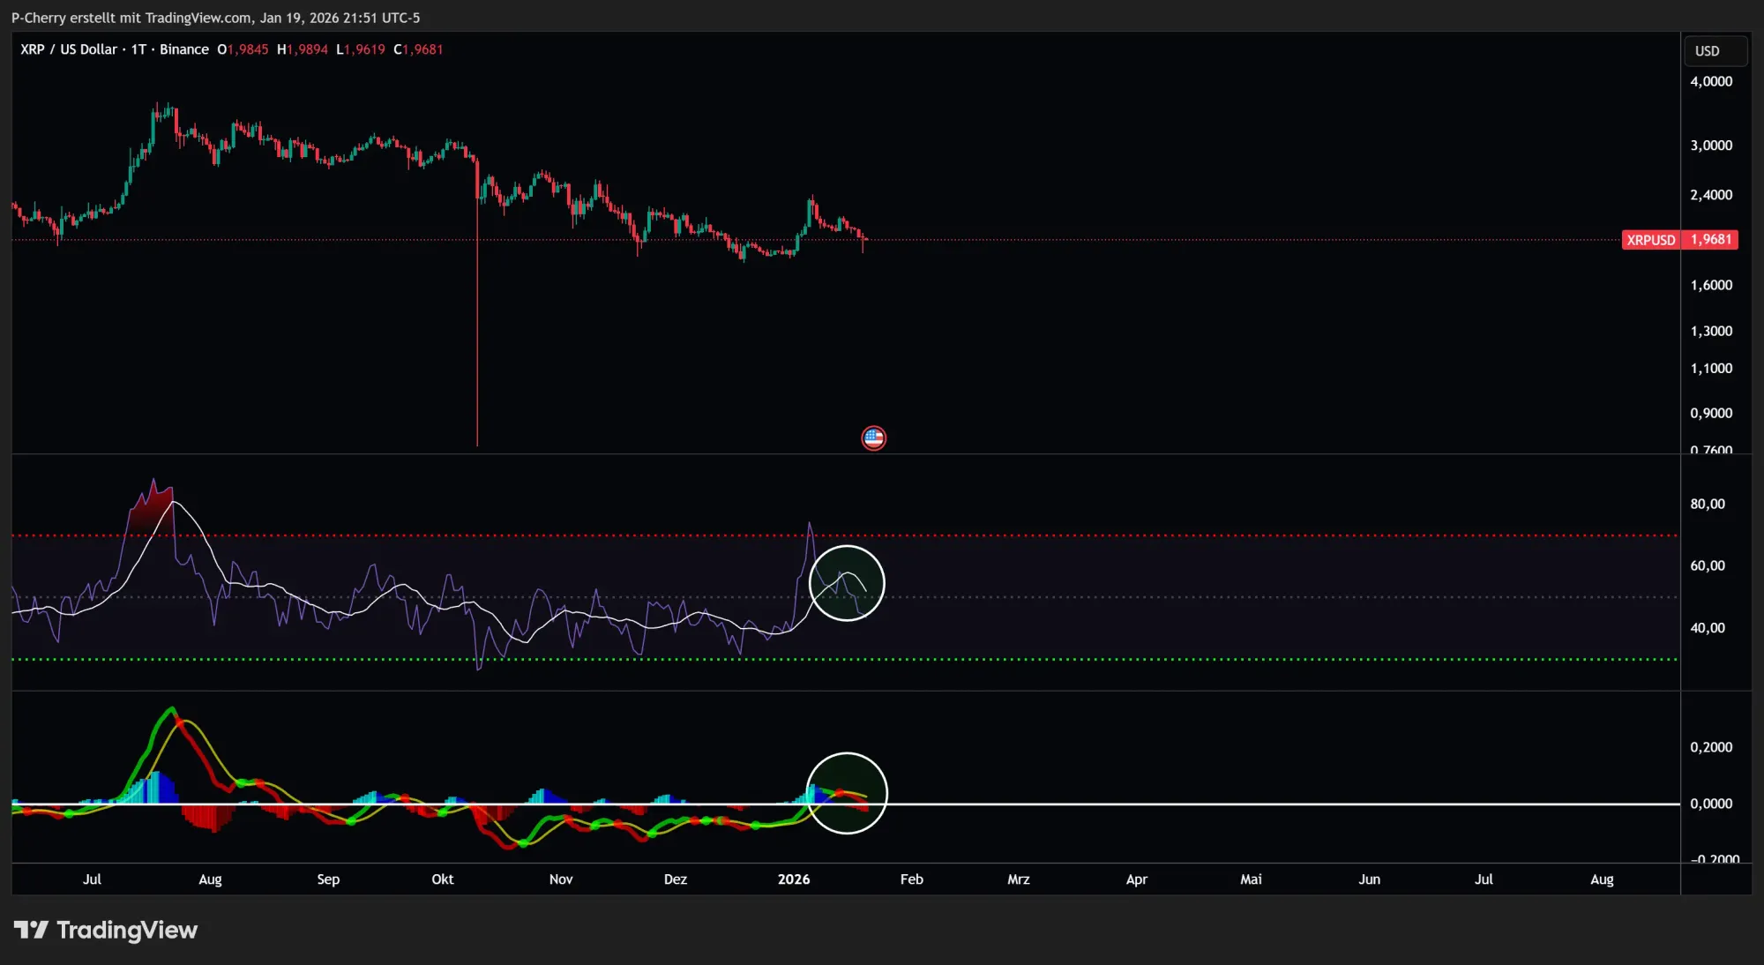Click the red XRPUSD price flag icon
This screenshot has height=965, width=1764.
pyautogui.click(x=1650, y=239)
